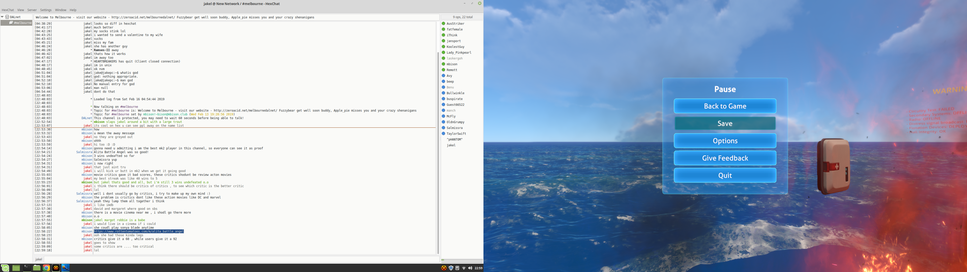Select Bullwinkle in the user list
Viewport: 967px width, 272px height.
click(x=455, y=93)
